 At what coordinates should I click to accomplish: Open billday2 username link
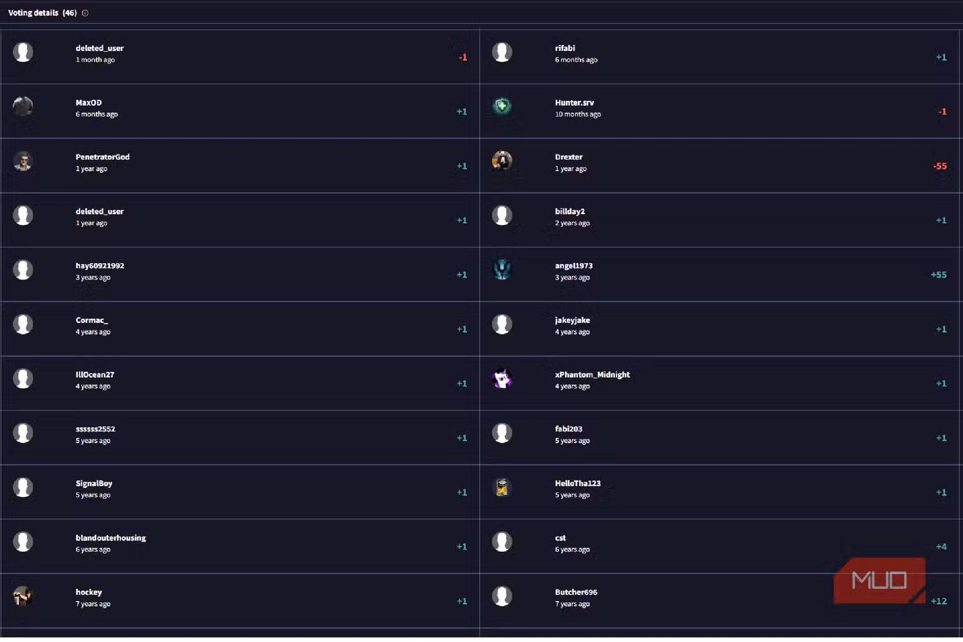570,211
